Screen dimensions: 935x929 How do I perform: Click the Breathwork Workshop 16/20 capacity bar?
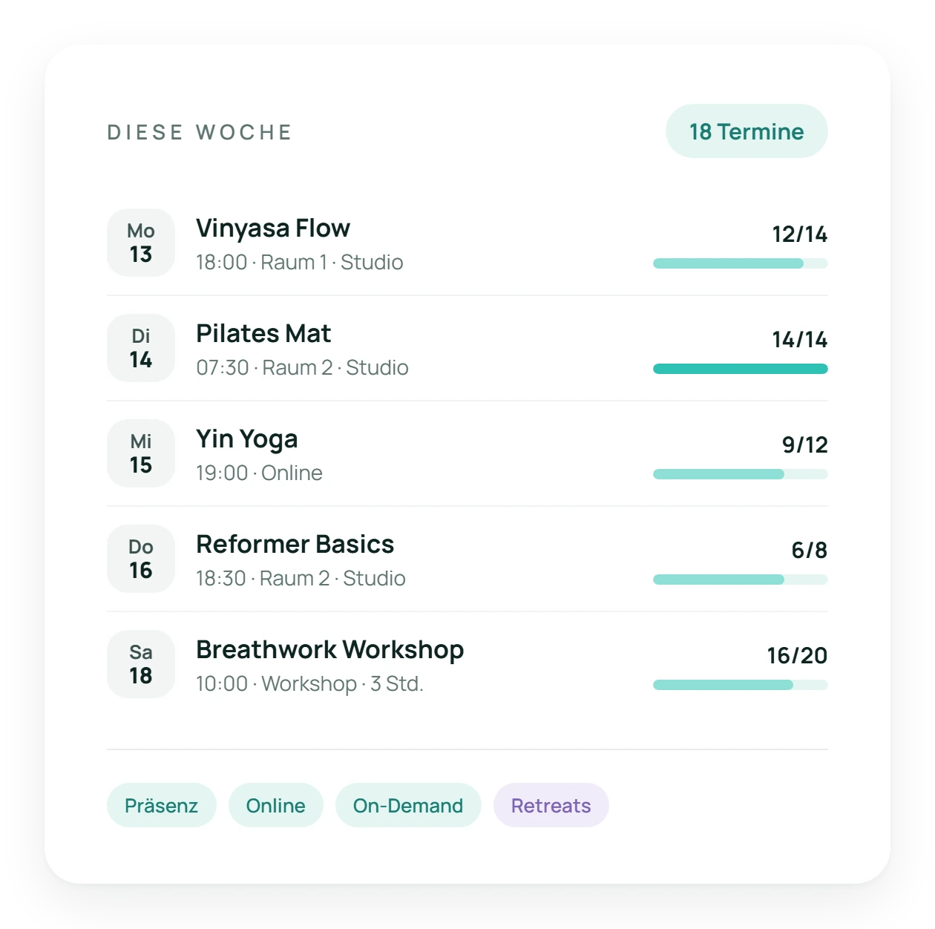point(741,685)
